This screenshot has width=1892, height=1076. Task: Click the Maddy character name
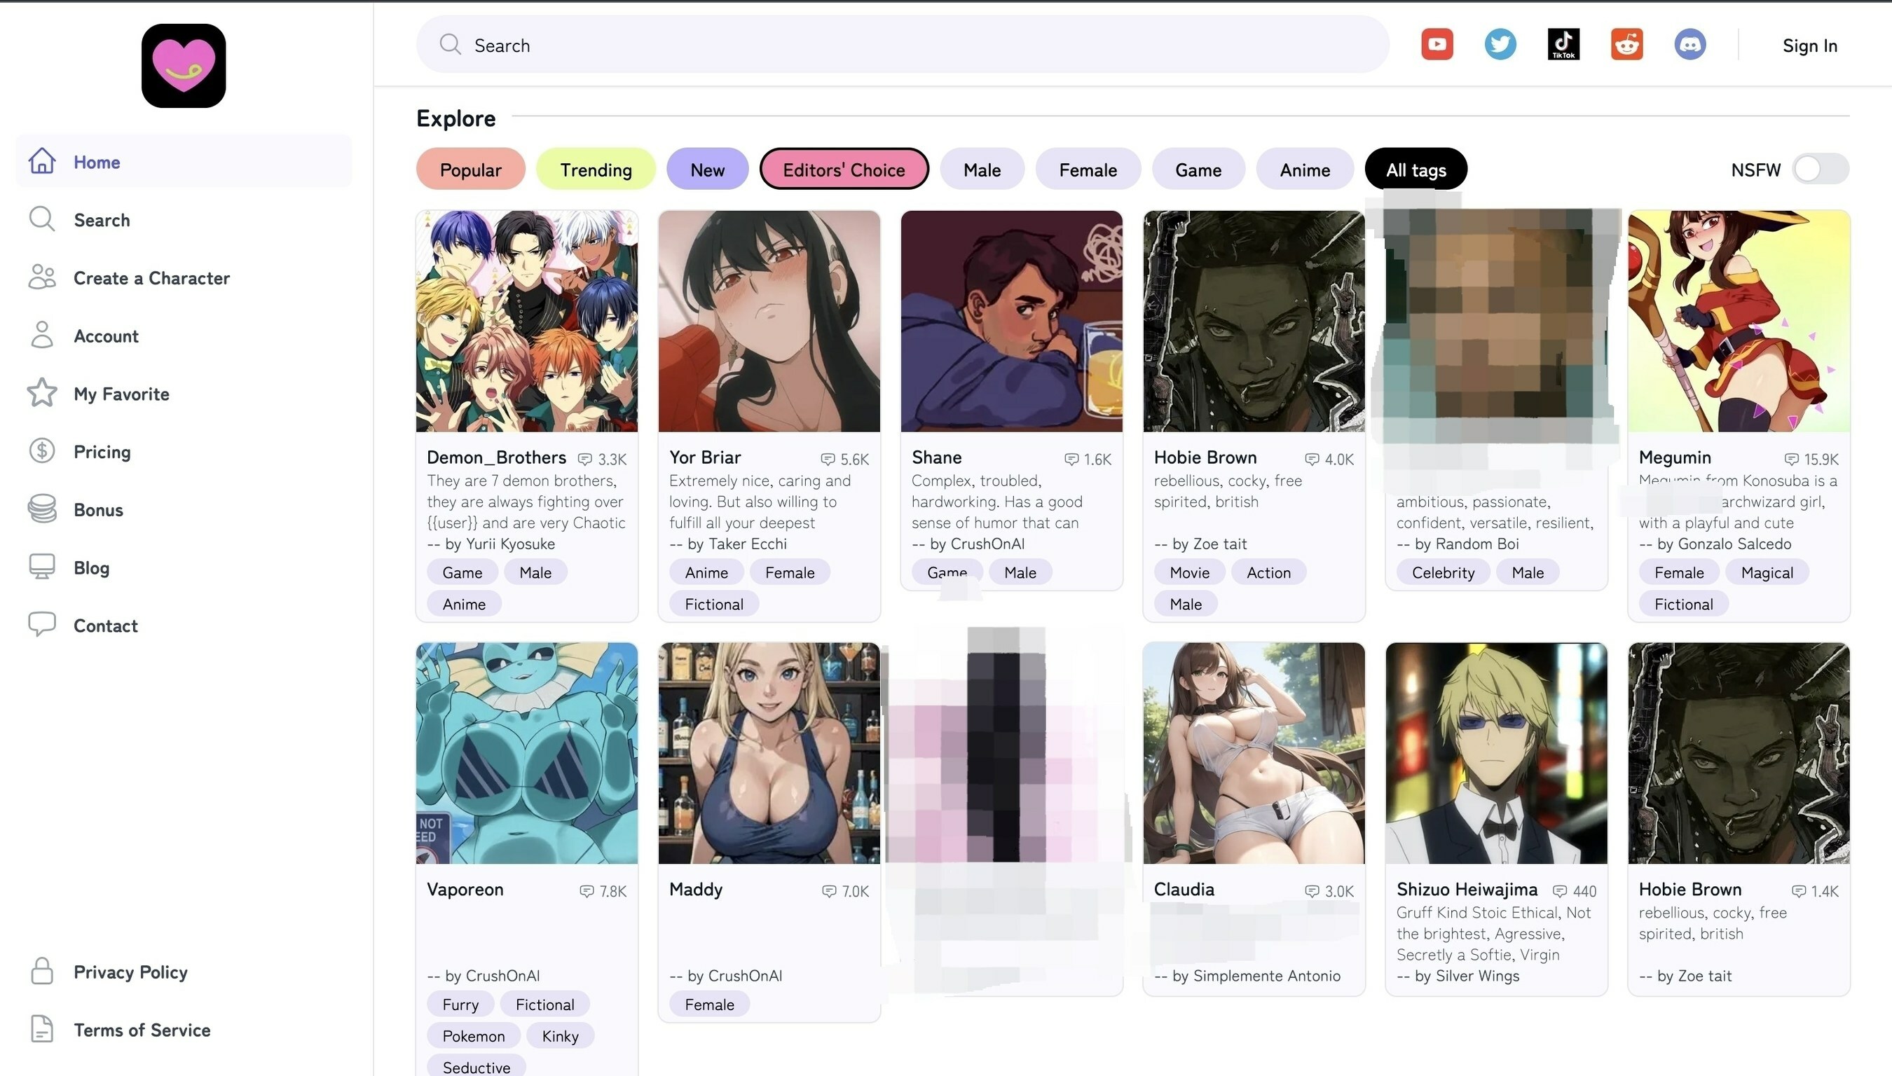click(695, 889)
